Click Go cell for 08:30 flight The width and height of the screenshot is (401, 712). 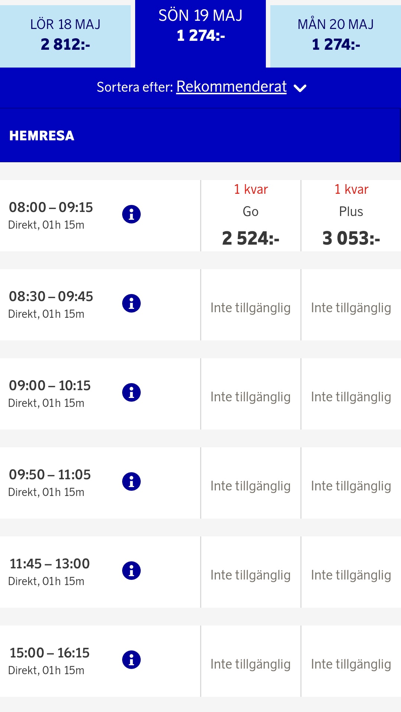[x=251, y=308]
